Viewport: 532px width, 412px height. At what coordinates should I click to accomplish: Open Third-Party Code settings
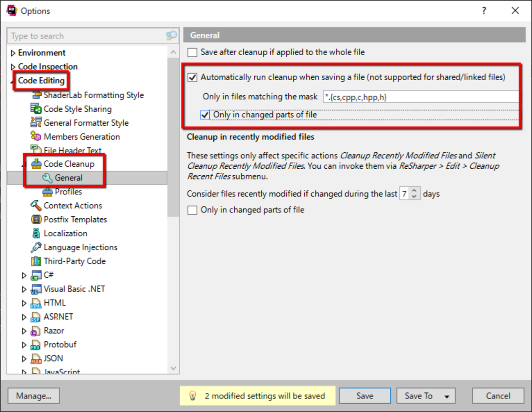click(x=75, y=261)
